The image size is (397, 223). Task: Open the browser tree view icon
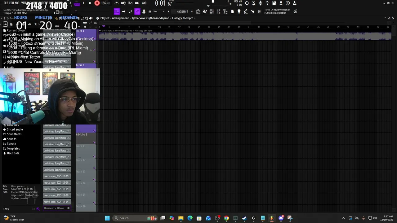pos(225,11)
